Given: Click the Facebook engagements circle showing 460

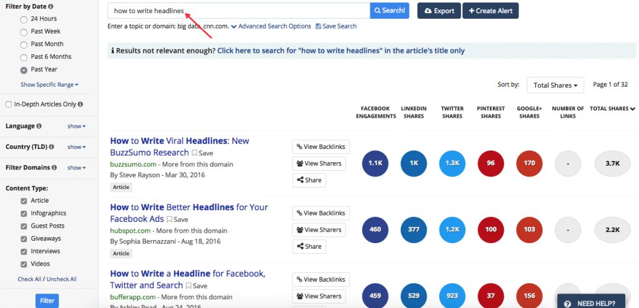Looking at the screenshot, I should tap(375, 230).
